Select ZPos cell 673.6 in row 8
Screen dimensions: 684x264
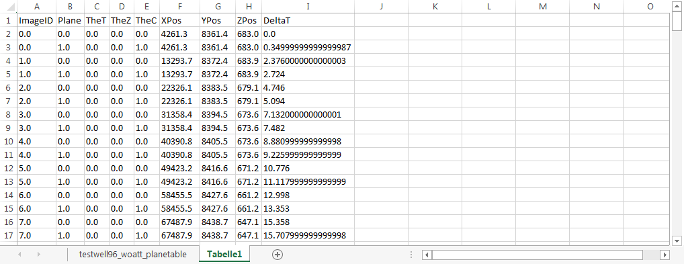point(249,114)
